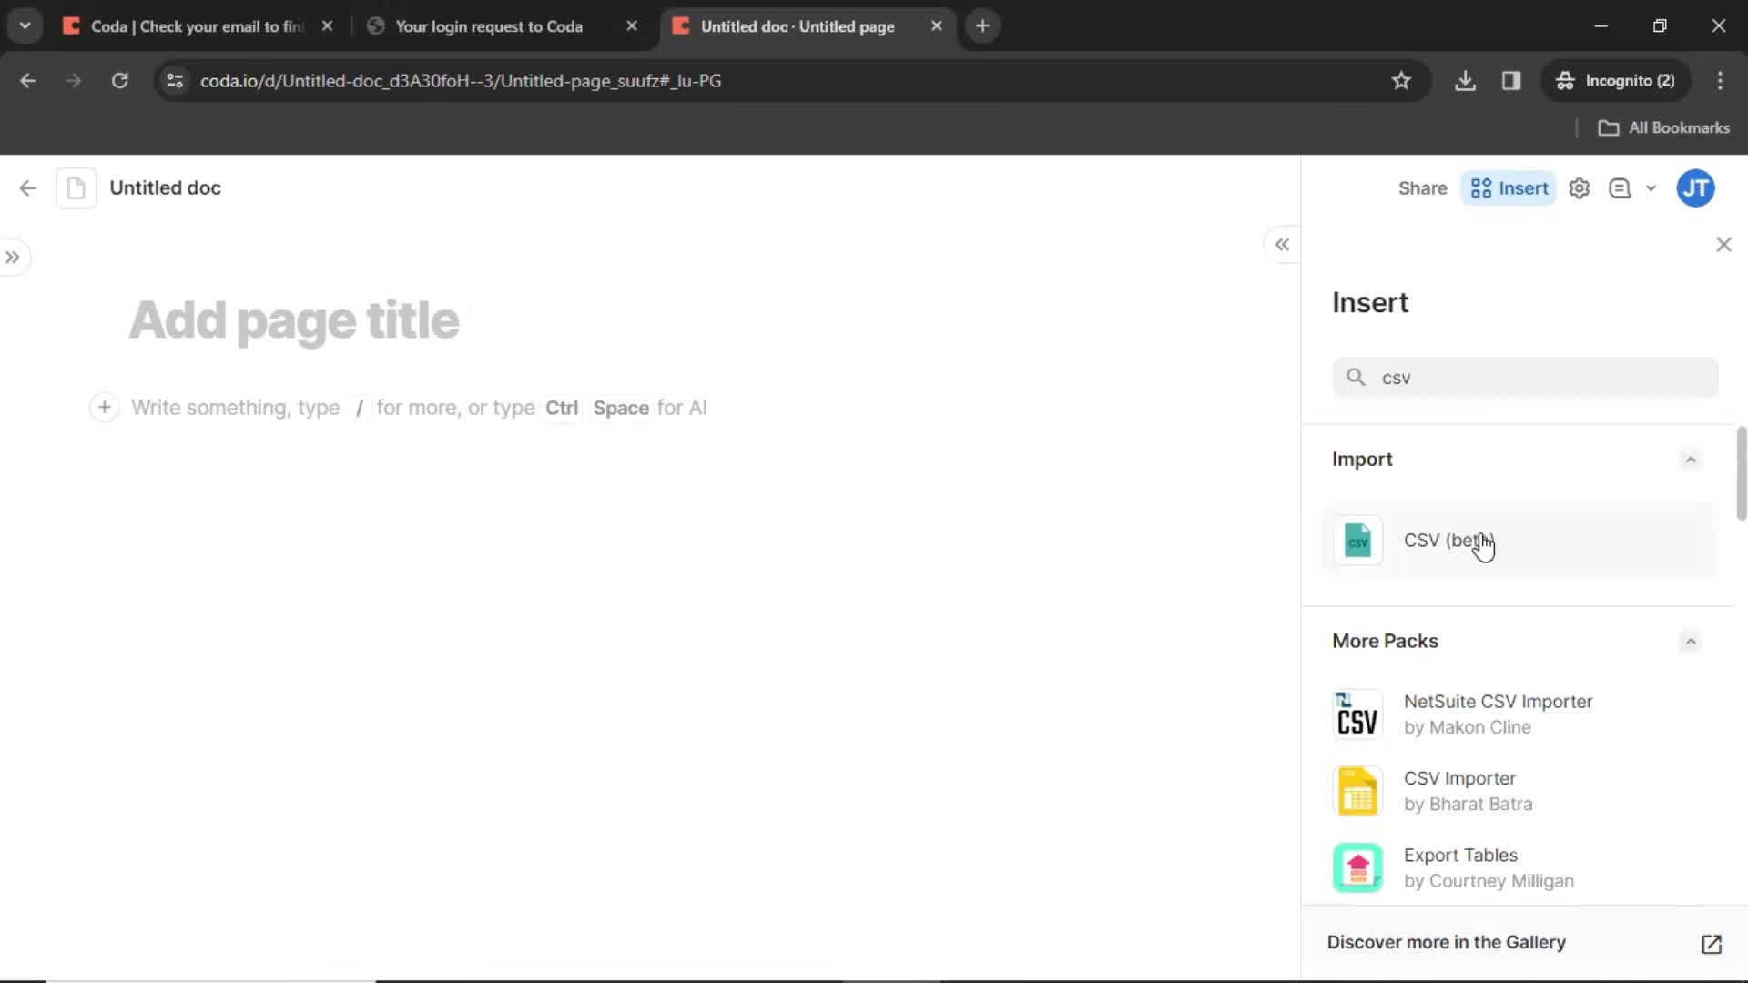Open the Incognito (2) profile button
1748x983 pixels.
[x=1616, y=81]
